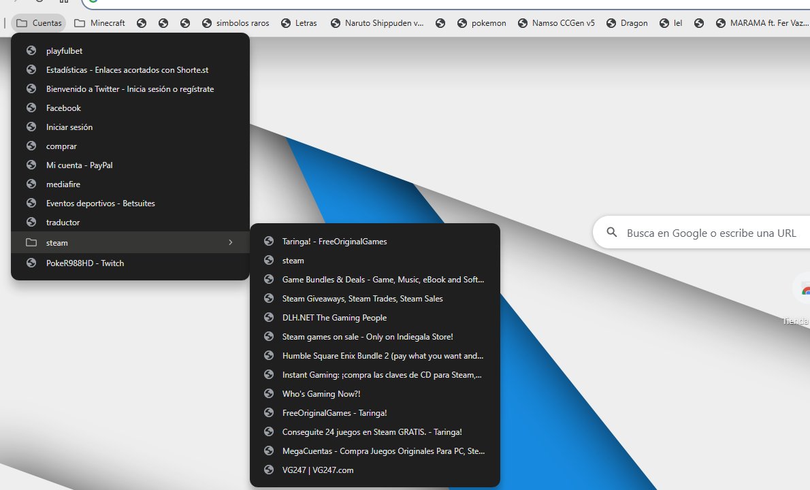810x490 pixels.
Task: Open Conseguite 24 juegos en Steam GRATIS
Action: (375, 432)
